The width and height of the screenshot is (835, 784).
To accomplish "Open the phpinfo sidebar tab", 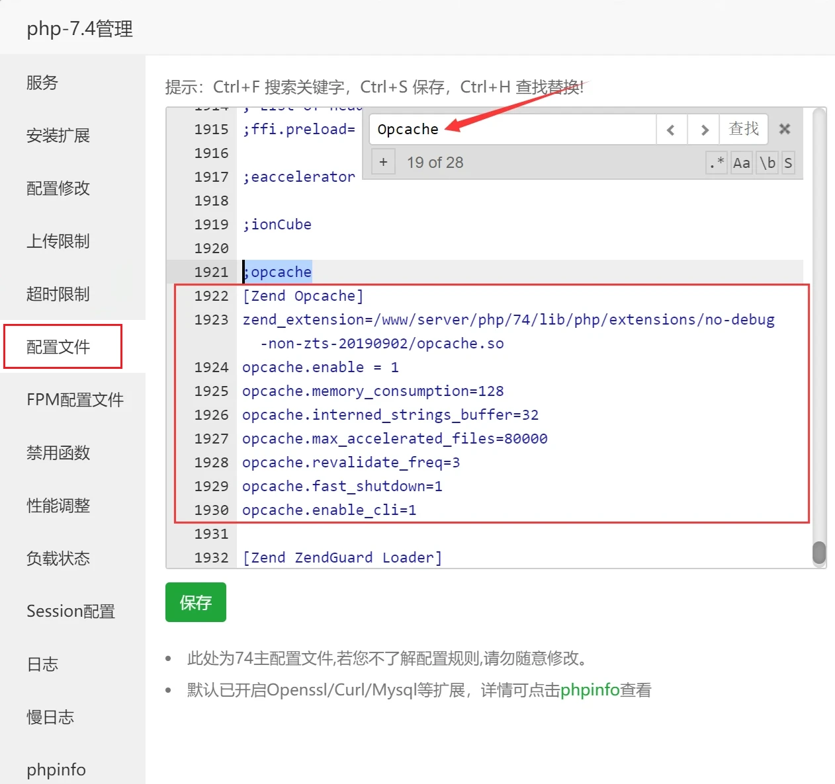I will point(73,769).
